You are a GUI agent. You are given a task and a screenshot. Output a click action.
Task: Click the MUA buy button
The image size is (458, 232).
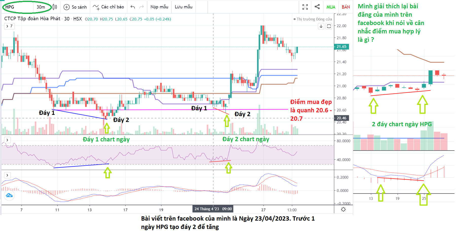tap(331, 7)
